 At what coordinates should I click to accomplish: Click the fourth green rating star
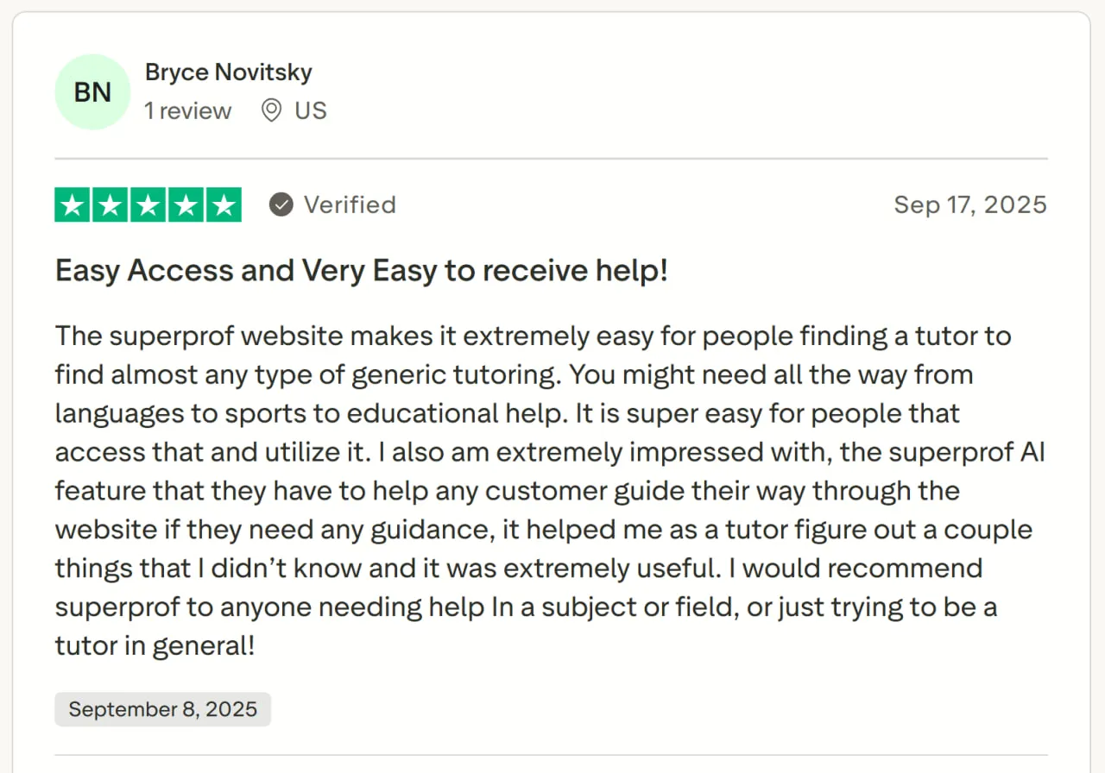click(186, 204)
